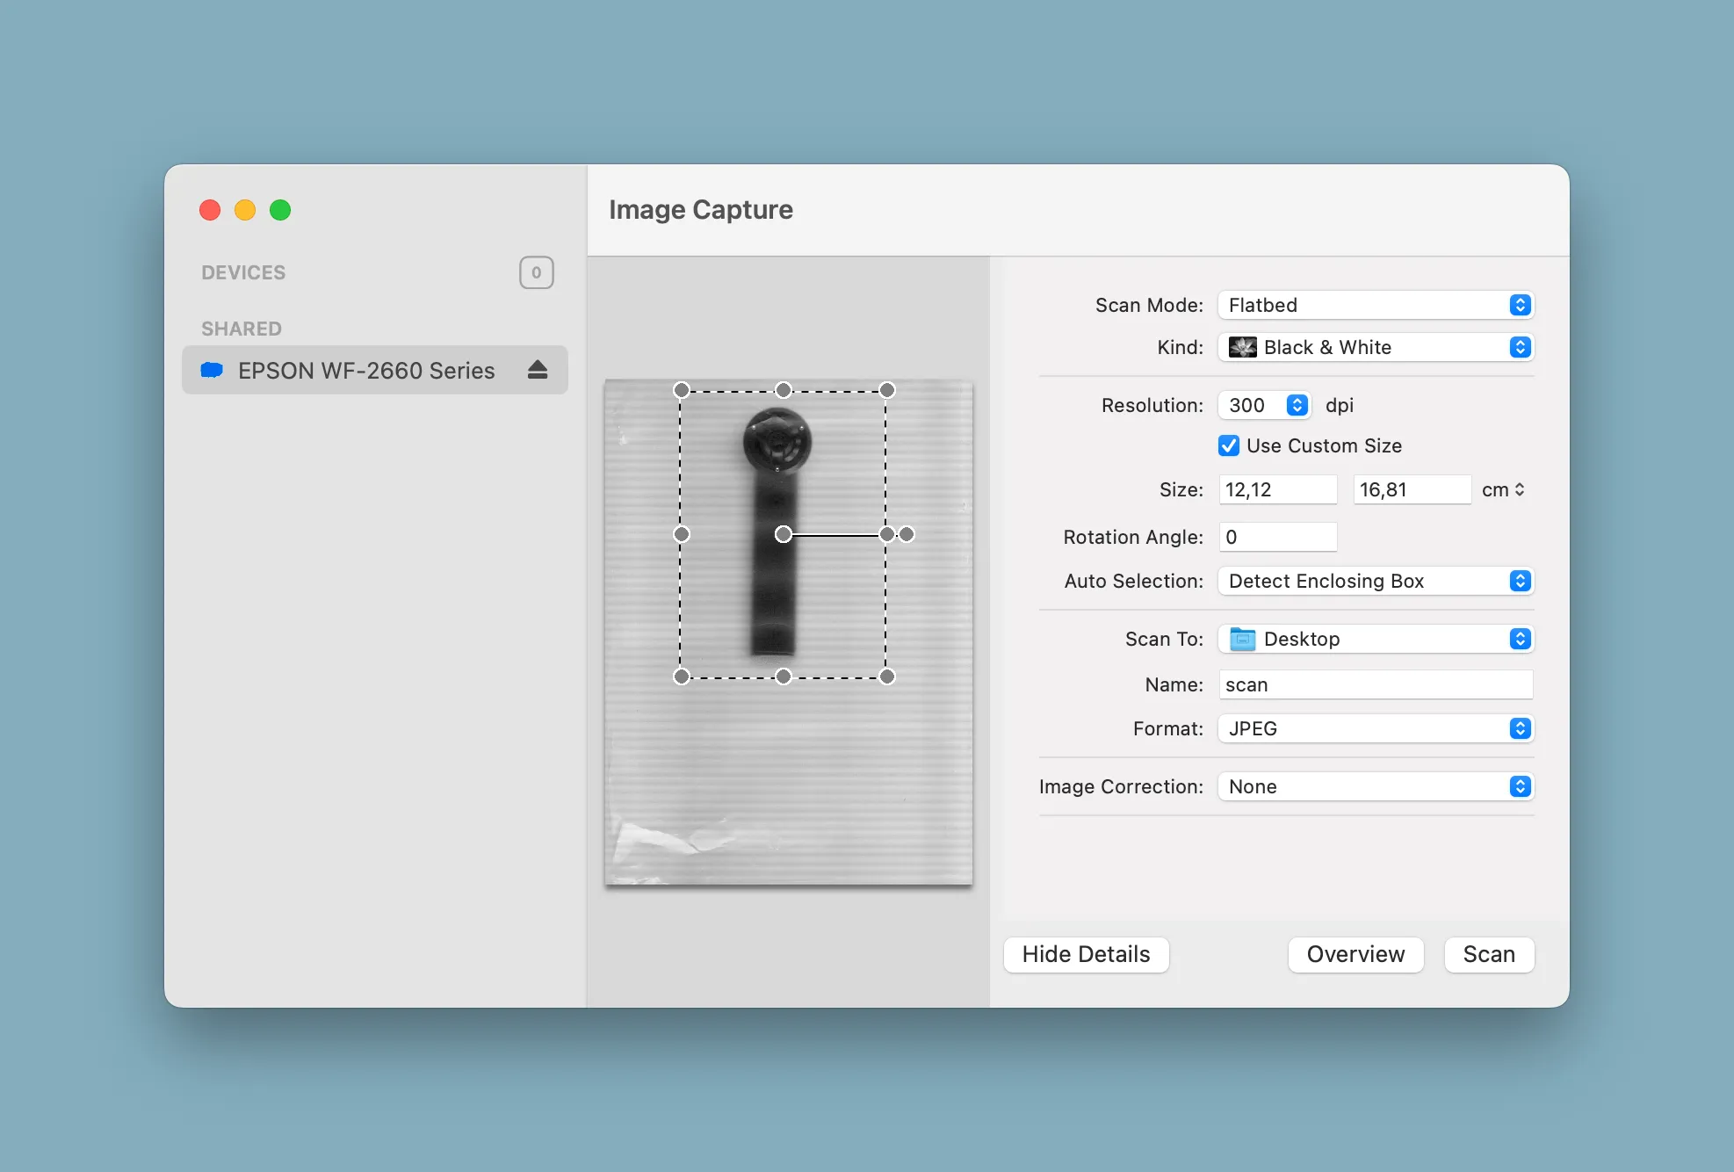Click the Black & White thumbnail in Kind selector

1243,347
